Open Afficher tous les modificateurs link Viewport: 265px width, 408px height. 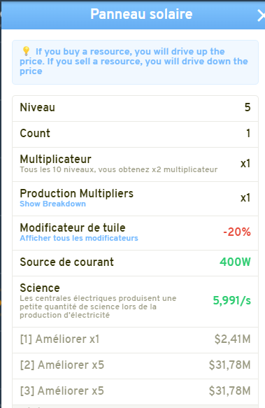pyautogui.click(x=79, y=238)
